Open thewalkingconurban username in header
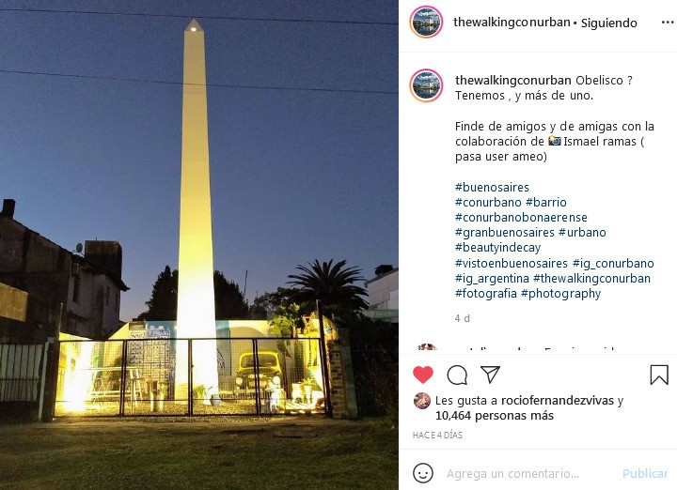Viewport: 677px width, 490px height. click(x=512, y=23)
